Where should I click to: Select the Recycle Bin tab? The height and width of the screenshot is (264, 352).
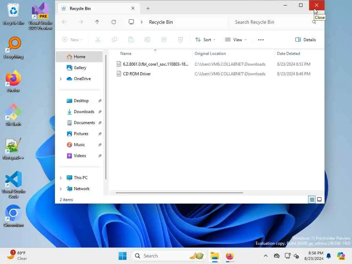click(99, 9)
